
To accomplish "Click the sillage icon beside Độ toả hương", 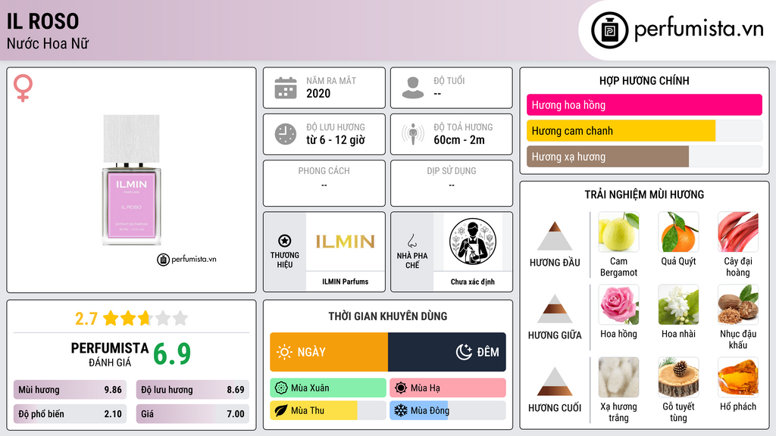I will (x=413, y=134).
